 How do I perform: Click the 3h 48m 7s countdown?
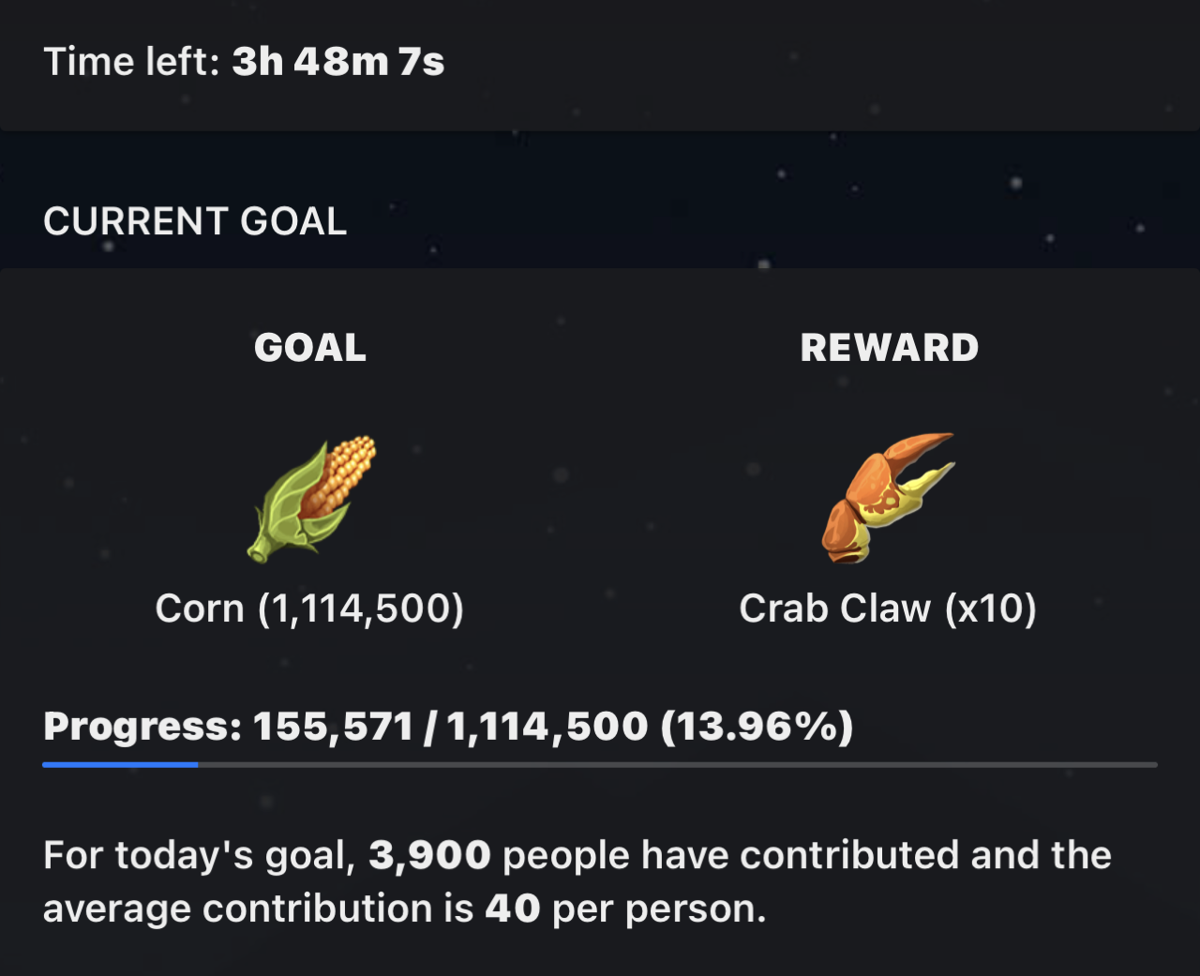pos(338,62)
